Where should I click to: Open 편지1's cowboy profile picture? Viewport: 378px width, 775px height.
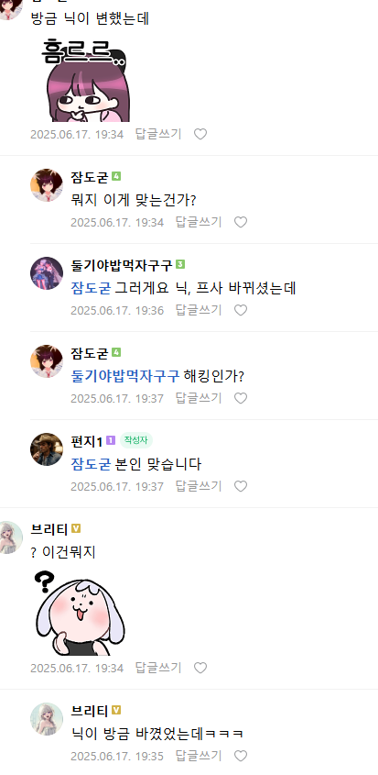47,449
